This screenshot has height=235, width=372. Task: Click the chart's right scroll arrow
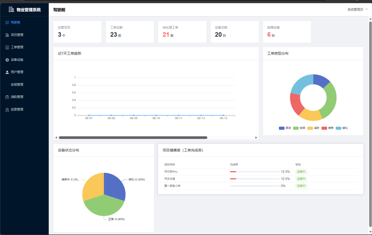(256, 138)
